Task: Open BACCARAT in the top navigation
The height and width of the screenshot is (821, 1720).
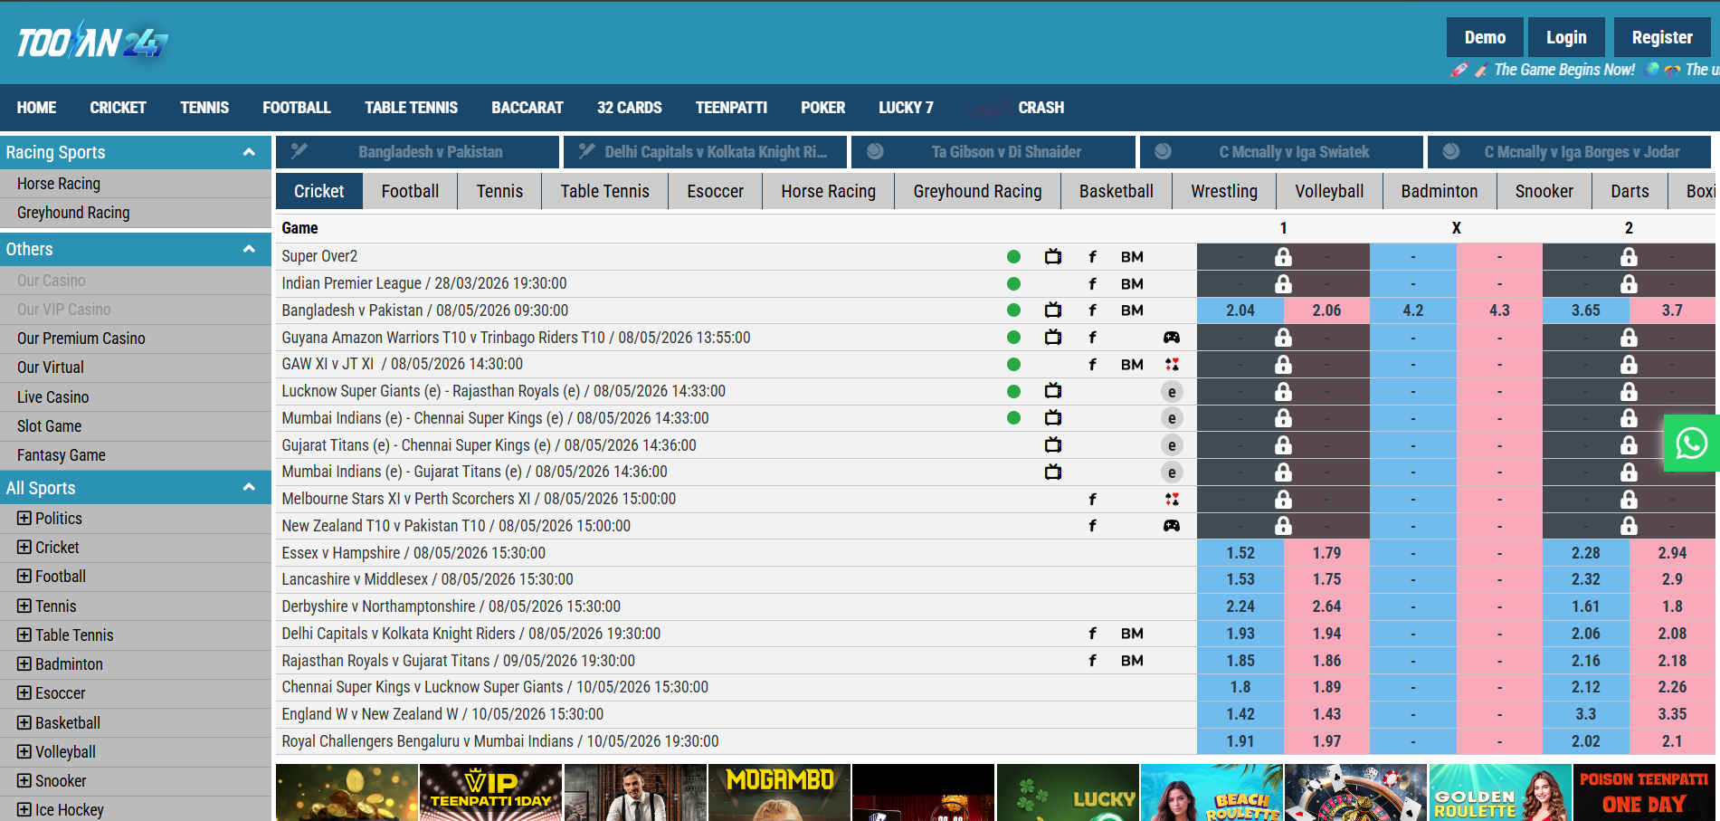Action: point(527,108)
